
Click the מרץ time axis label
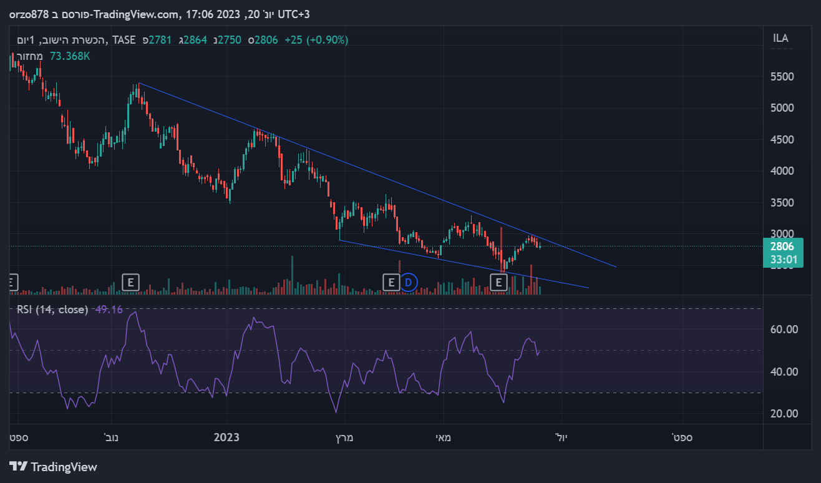point(344,437)
